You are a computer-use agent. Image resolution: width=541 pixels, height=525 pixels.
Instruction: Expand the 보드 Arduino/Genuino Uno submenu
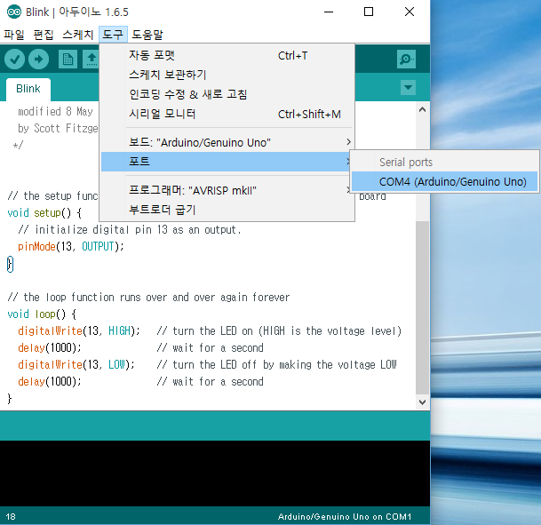click(227, 142)
